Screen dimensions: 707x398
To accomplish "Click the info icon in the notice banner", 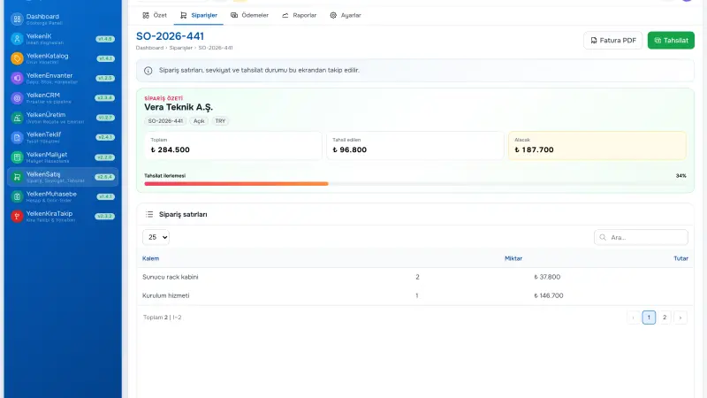I will pos(148,71).
